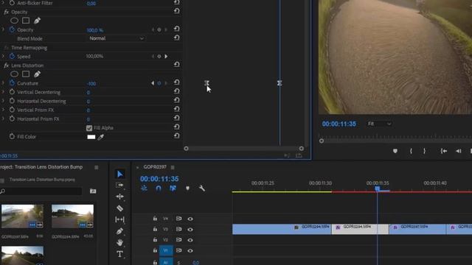Expand the Vertical Prism FX property

click(x=3, y=110)
